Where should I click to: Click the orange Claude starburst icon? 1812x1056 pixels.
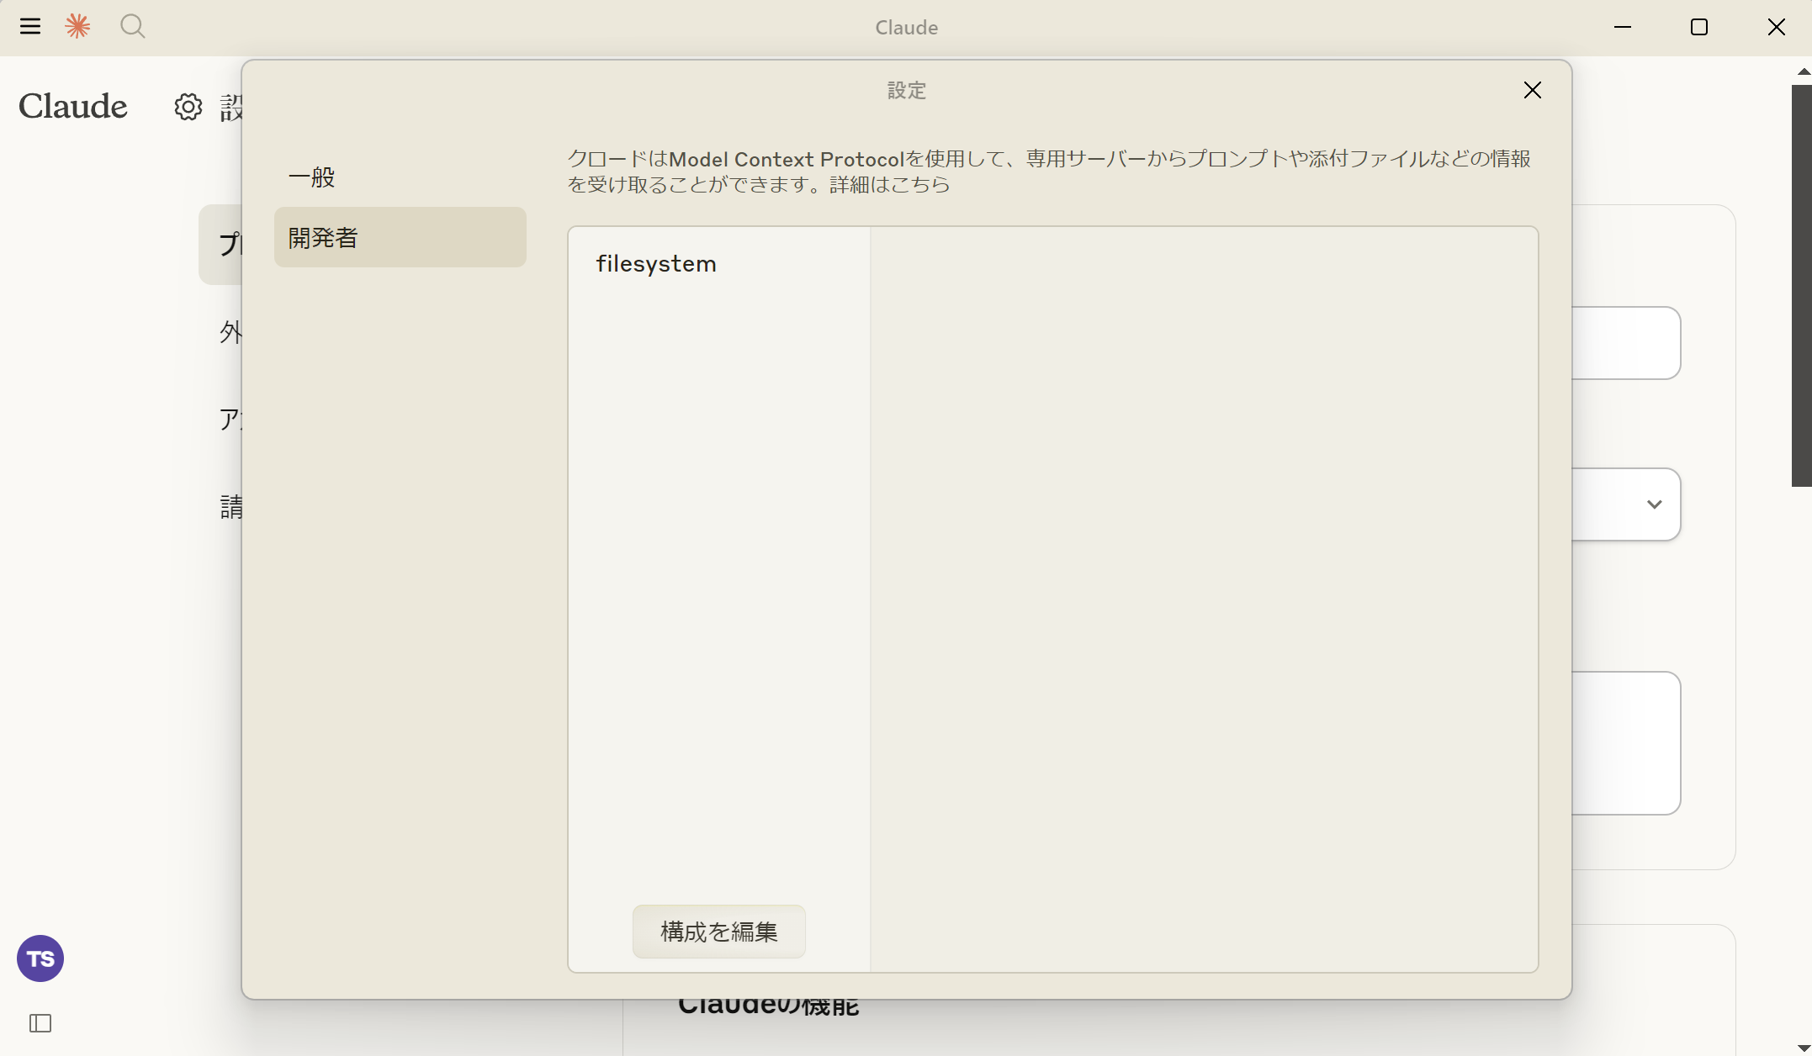pos(77,27)
